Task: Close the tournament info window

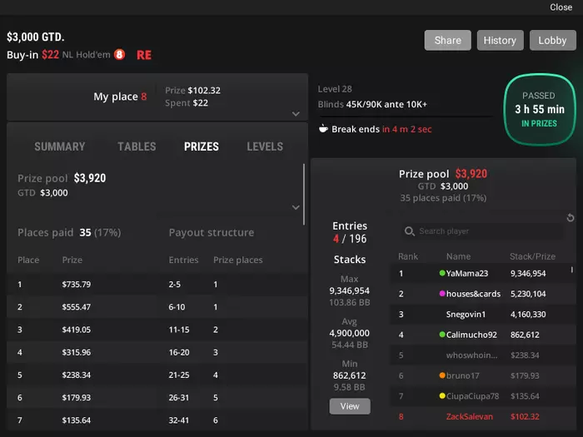Action: (x=561, y=7)
